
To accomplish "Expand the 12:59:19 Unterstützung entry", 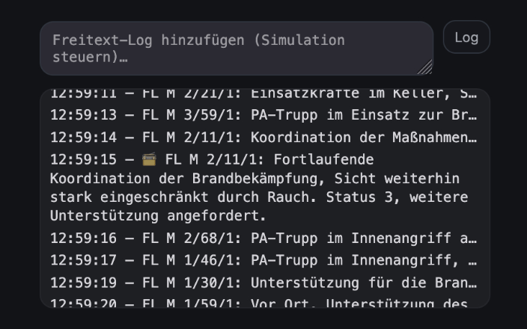I will click(263, 283).
